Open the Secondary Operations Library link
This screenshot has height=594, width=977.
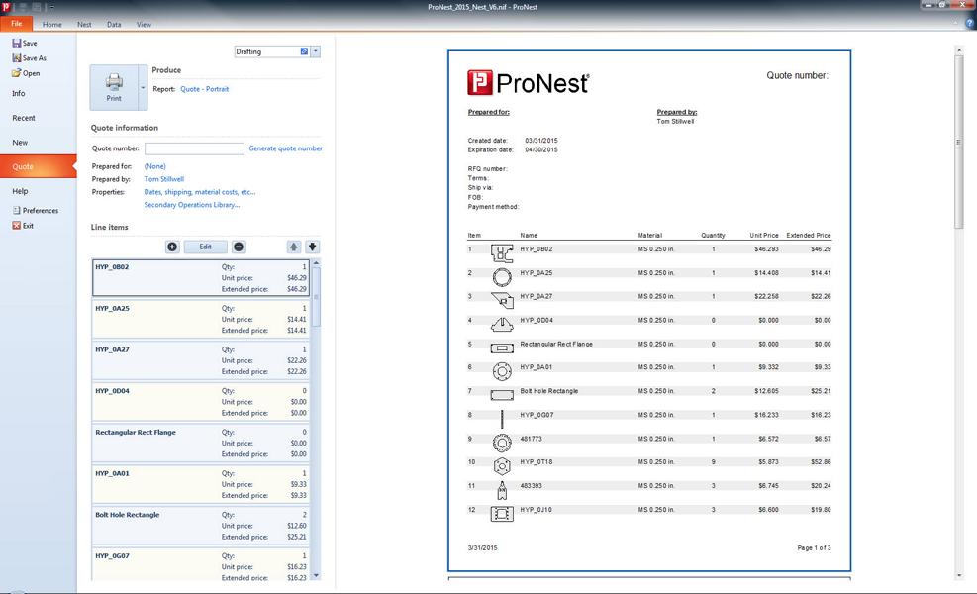(x=192, y=205)
